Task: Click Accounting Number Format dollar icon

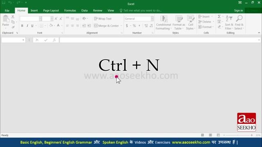Action: coord(127,26)
